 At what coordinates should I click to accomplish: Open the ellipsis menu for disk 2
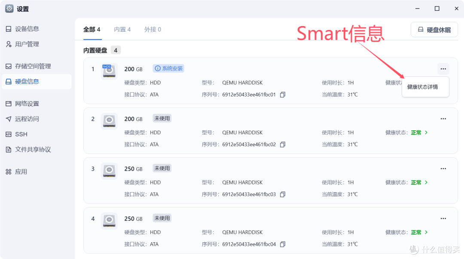tap(443, 118)
